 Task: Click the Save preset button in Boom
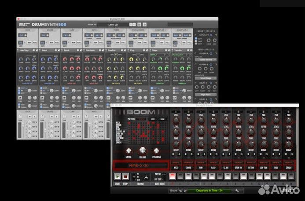(173, 191)
